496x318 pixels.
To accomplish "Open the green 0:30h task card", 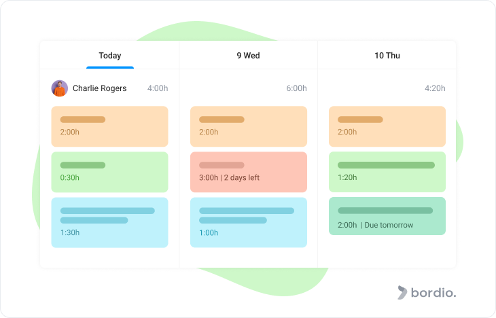I will pyautogui.click(x=109, y=172).
